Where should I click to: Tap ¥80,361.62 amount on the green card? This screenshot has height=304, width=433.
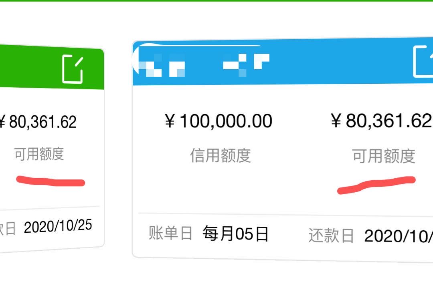[37, 122]
